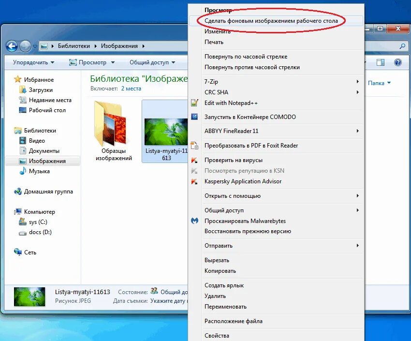Image resolution: width=411 pixels, height=341 pixels.
Task: Expand the arrow next to Просмотр toolbar button
Action: 113,62
